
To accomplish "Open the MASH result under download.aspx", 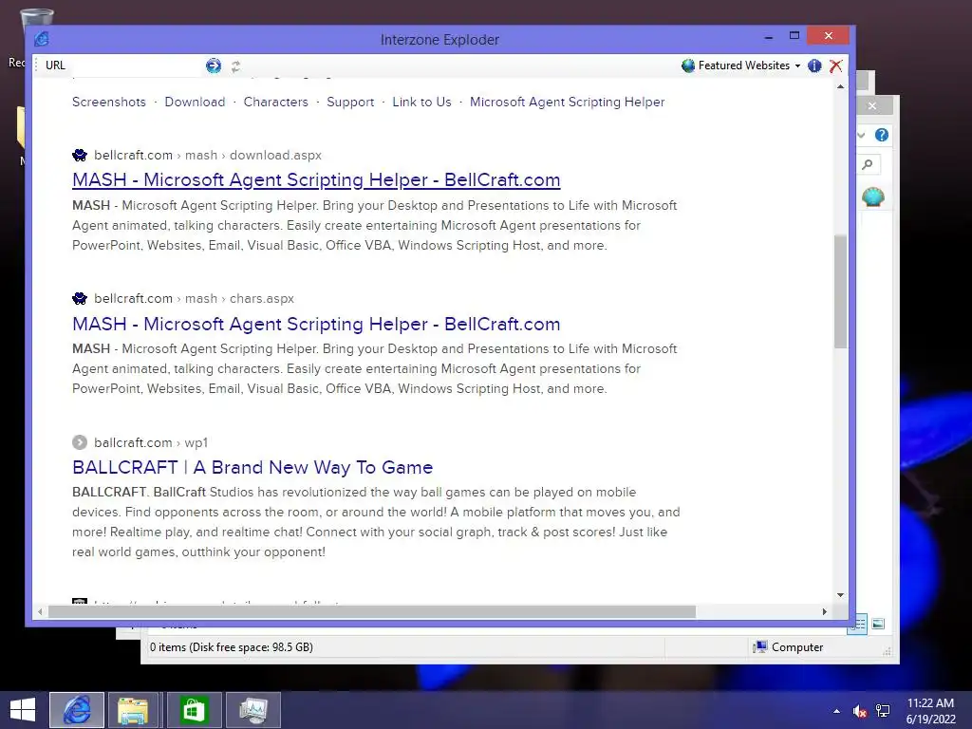I will pyautogui.click(x=316, y=179).
